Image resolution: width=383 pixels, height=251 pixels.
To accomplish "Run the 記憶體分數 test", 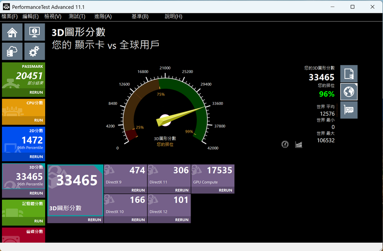I will (39, 221).
